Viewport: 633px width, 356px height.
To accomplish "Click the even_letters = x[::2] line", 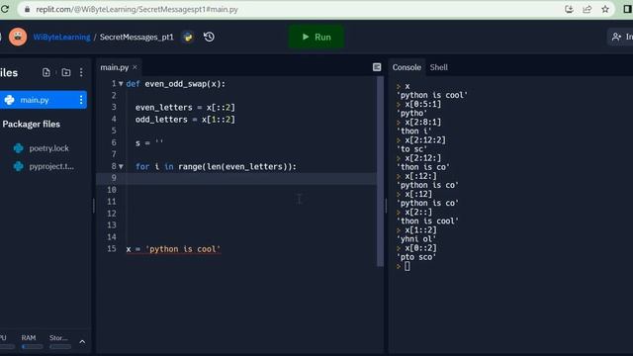I will pyautogui.click(x=185, y=108).
